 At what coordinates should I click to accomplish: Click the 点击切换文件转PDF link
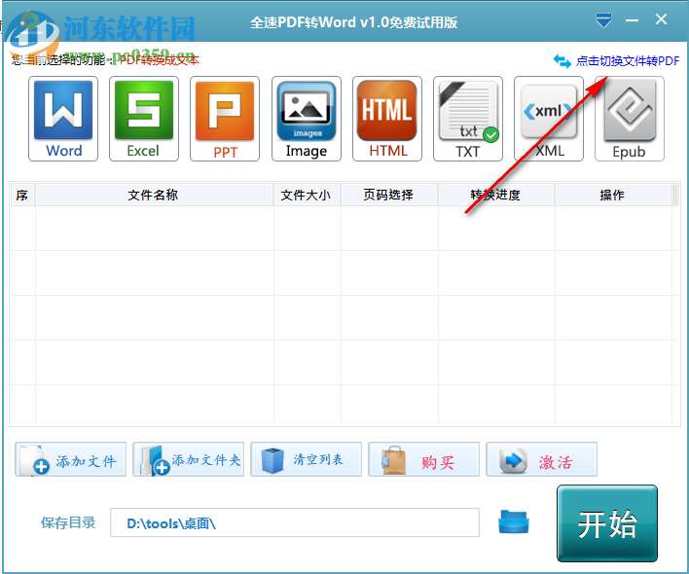[628, 61]
